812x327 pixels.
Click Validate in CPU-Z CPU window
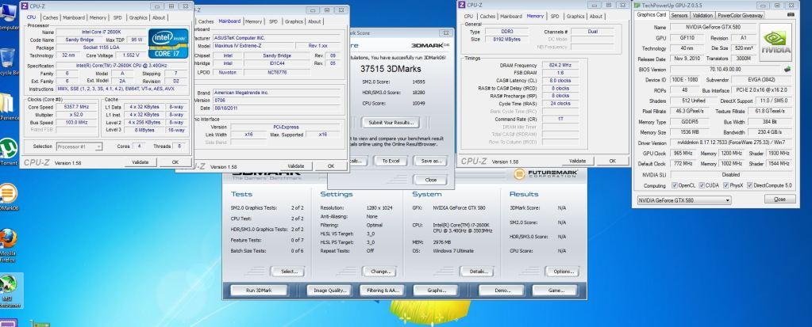(140, 162)
